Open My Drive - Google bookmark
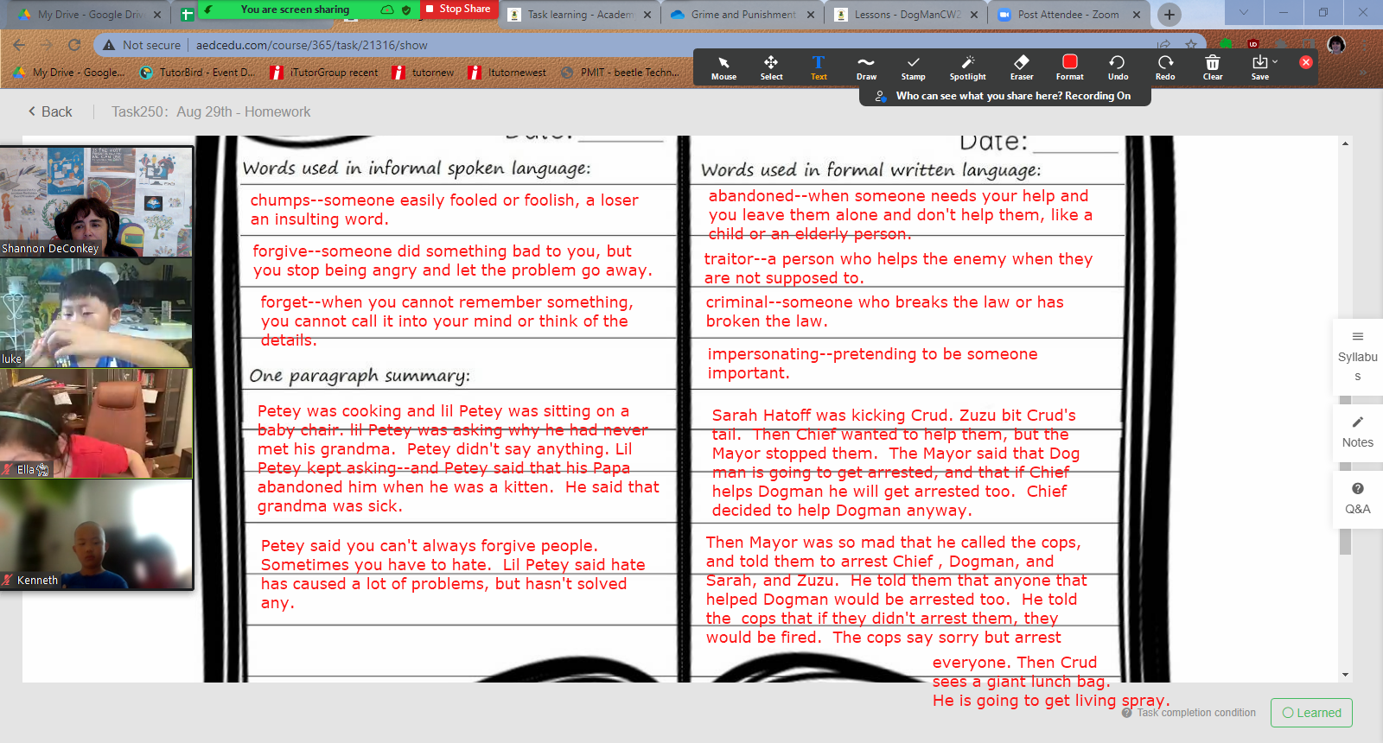Viewport: 1383px width, 743px height. 69,73
